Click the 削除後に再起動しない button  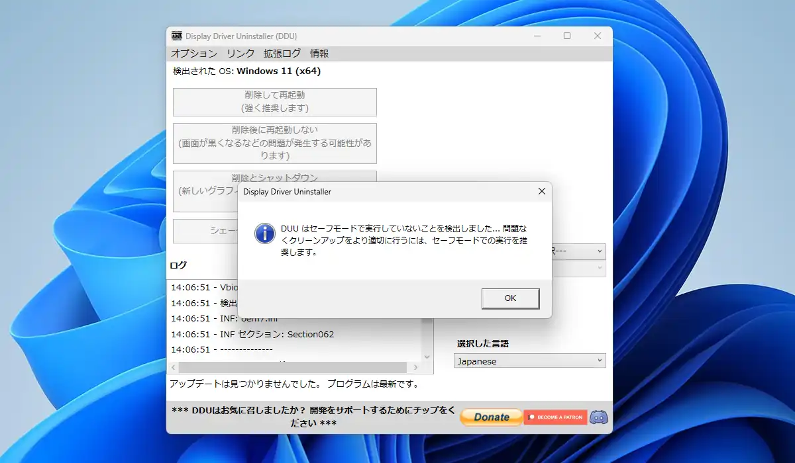tap(274, 143)
